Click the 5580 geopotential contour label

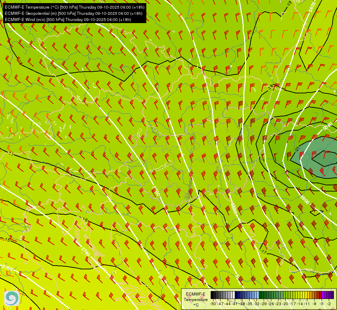click(328, 126)
